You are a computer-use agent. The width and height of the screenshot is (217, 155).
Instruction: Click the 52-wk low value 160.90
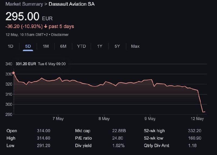click(x=195, y=138)
